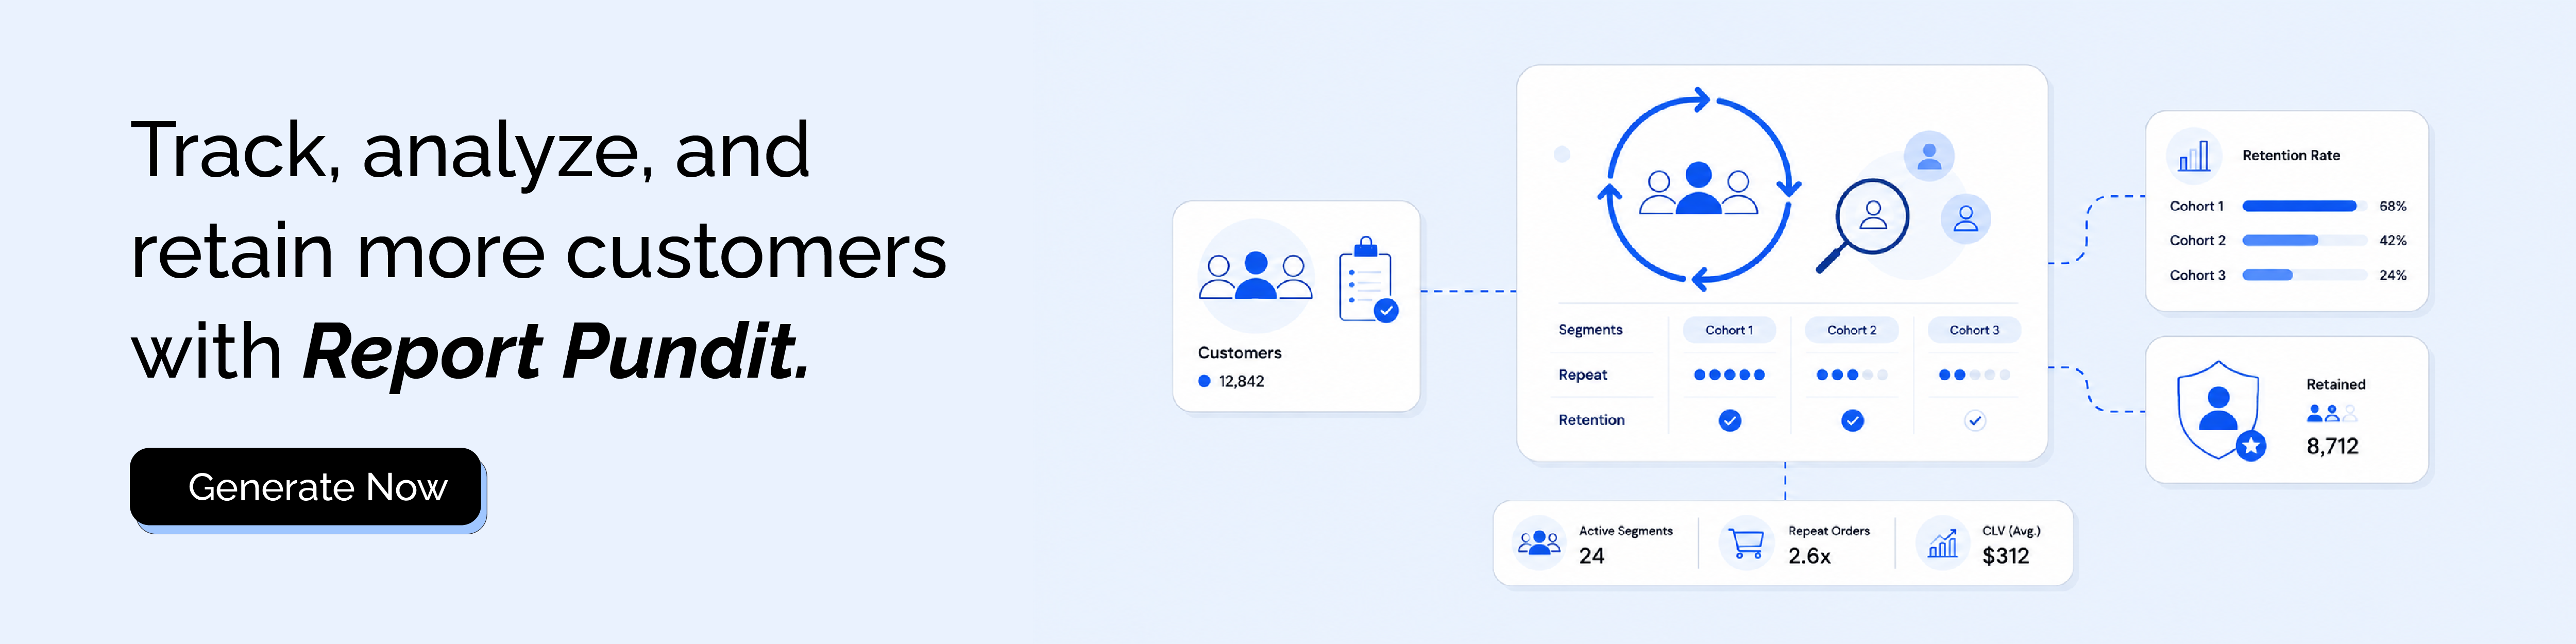Toggle the Cohort 3 retention checkmark
The image size is (2576, 644).
pos(1975,421)
